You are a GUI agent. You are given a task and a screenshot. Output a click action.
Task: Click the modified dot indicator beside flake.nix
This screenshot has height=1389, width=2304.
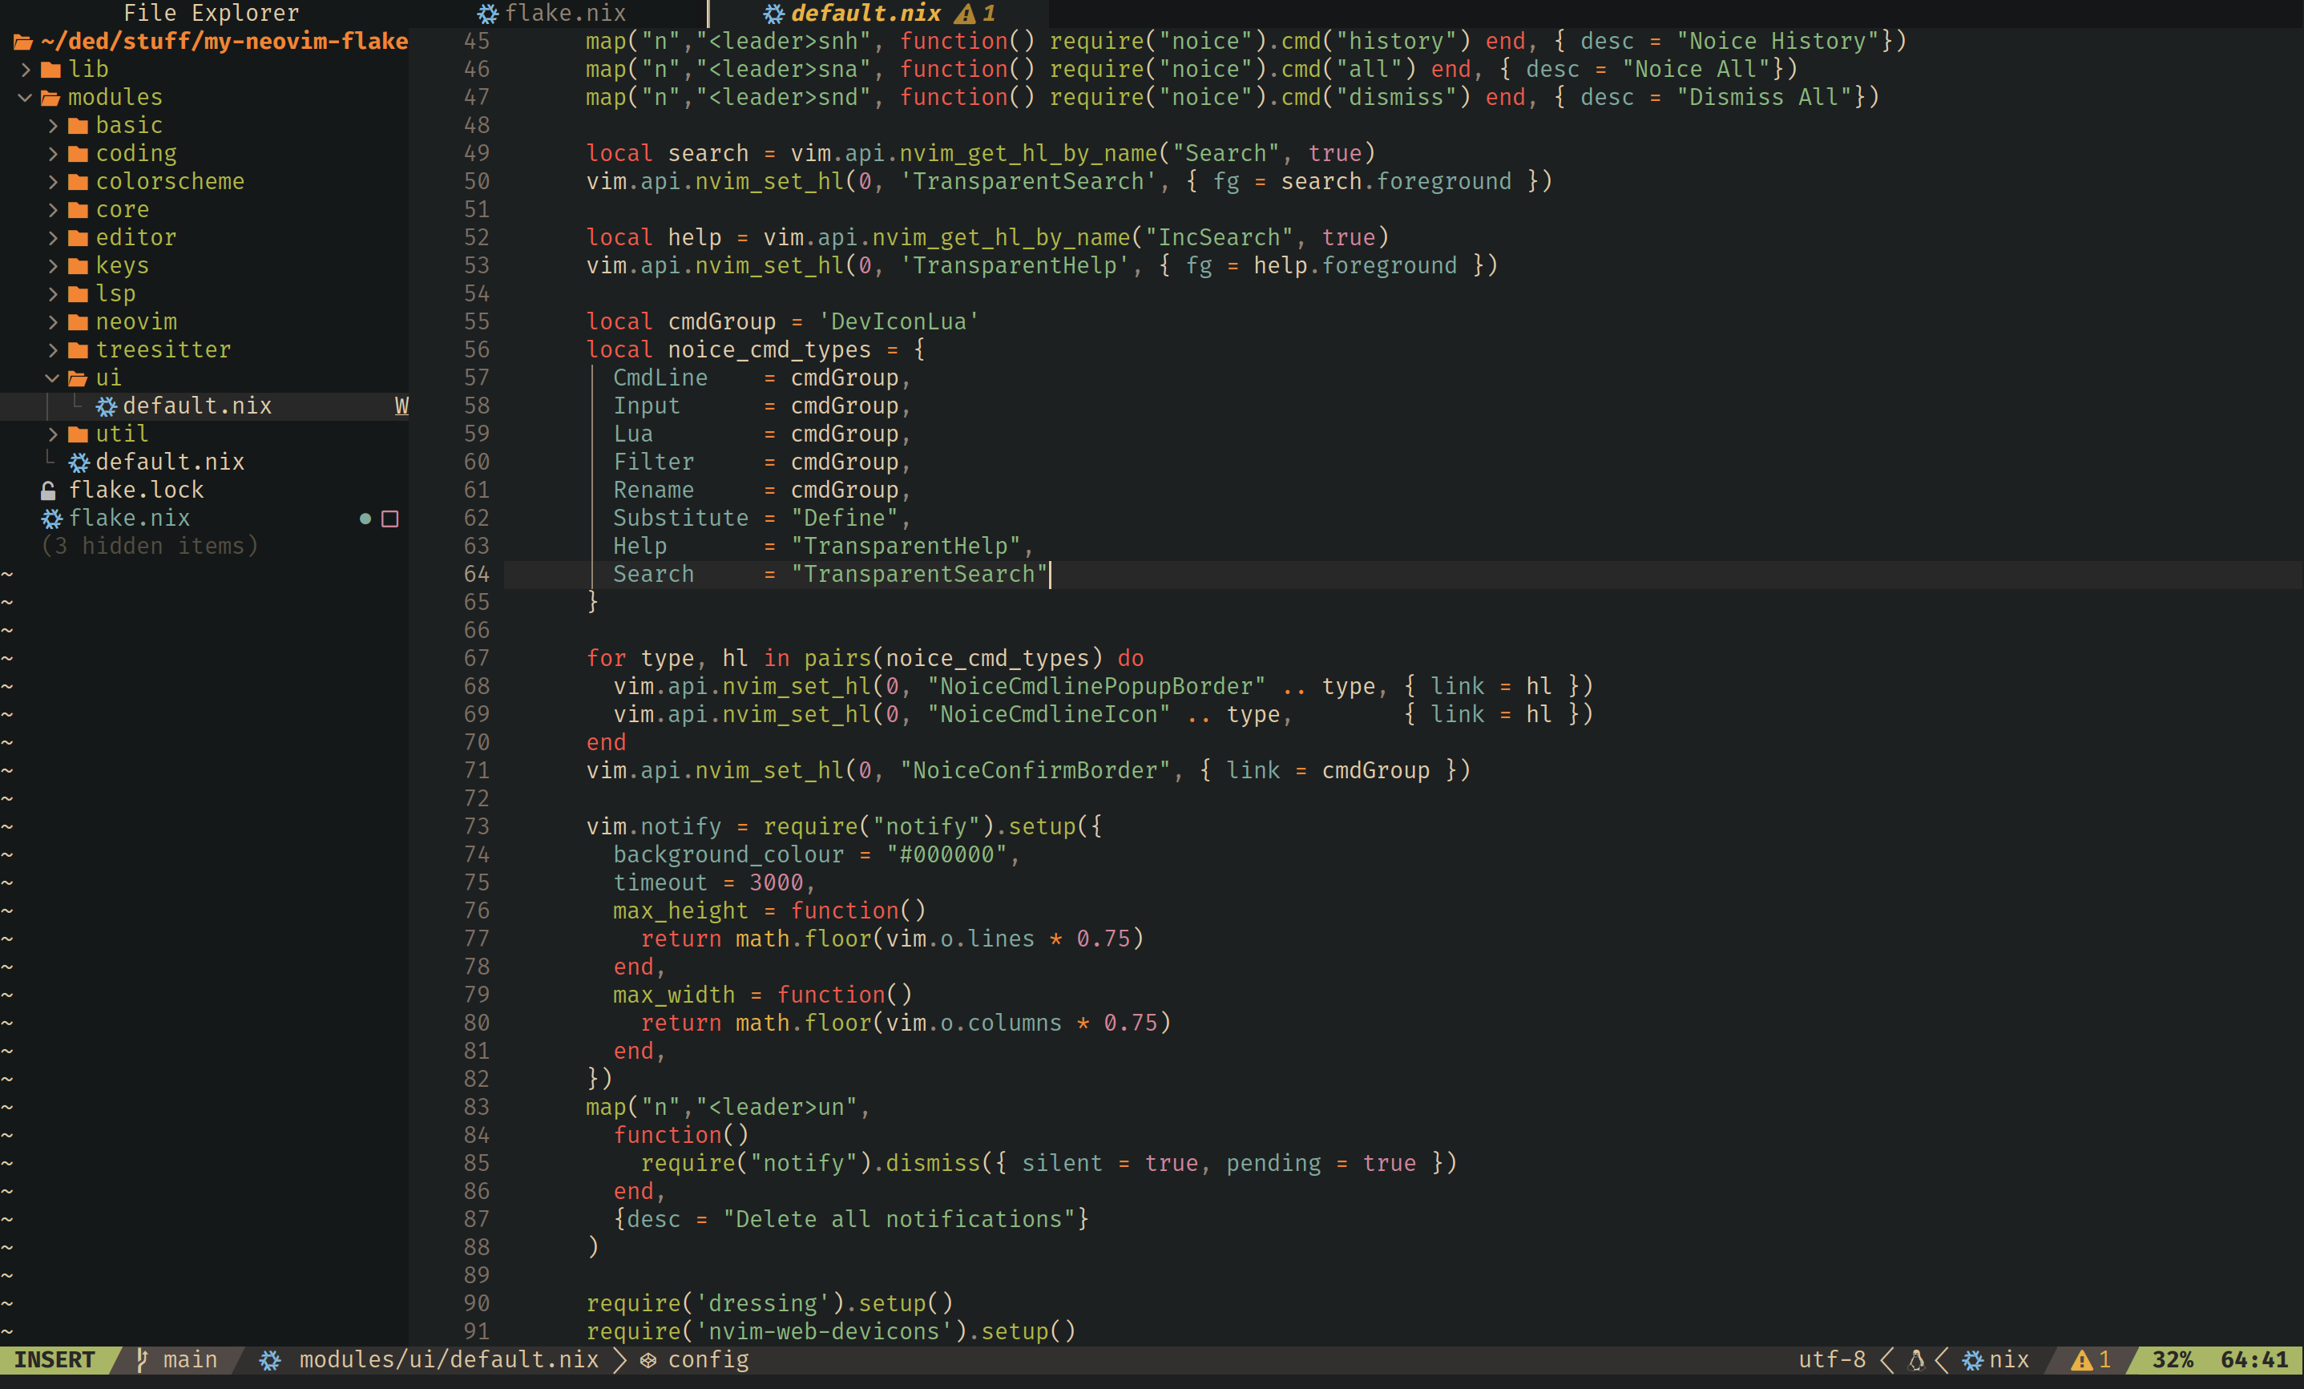[365, 519]
